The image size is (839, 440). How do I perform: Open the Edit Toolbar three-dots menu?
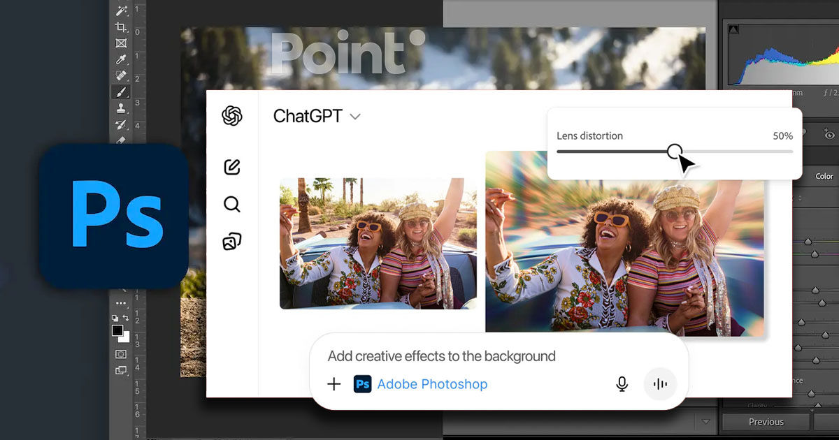[x=121, y=303]
